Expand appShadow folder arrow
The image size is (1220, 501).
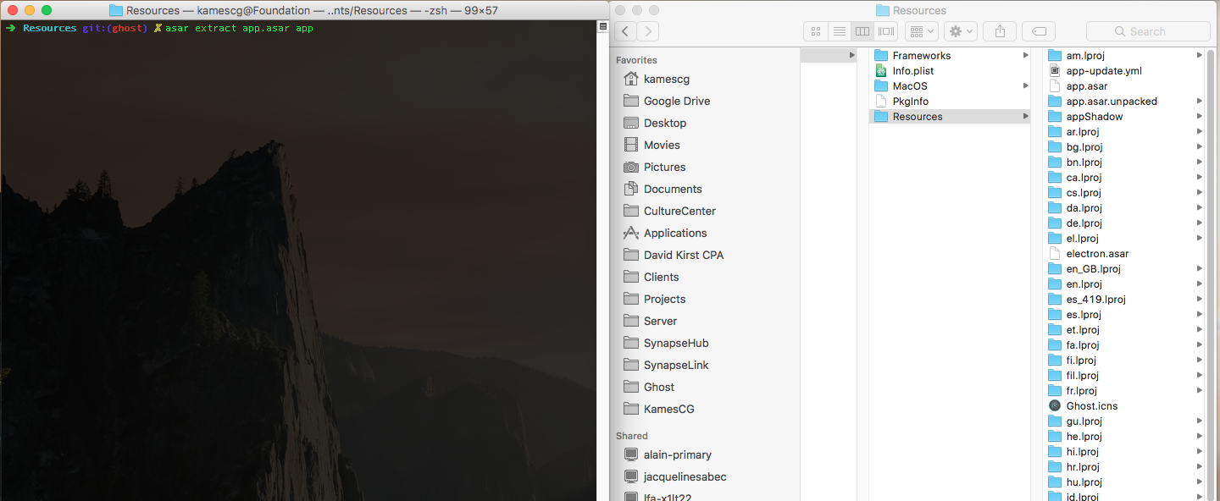click(1199, 116)
